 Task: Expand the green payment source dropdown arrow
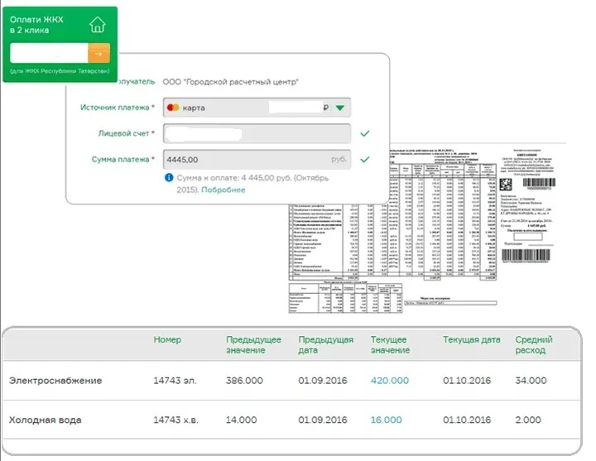tap(341, 108)
